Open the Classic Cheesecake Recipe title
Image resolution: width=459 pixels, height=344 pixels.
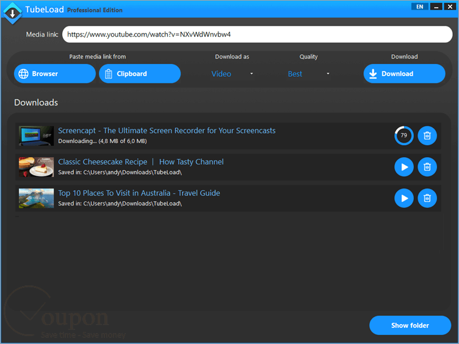point(141,162)
